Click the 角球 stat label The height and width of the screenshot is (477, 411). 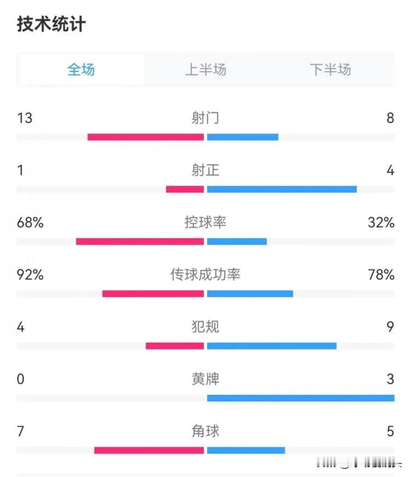(x=206, y=431)
